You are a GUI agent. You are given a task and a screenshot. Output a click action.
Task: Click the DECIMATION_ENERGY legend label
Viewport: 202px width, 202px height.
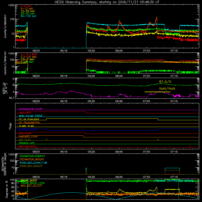click(32, 156)
